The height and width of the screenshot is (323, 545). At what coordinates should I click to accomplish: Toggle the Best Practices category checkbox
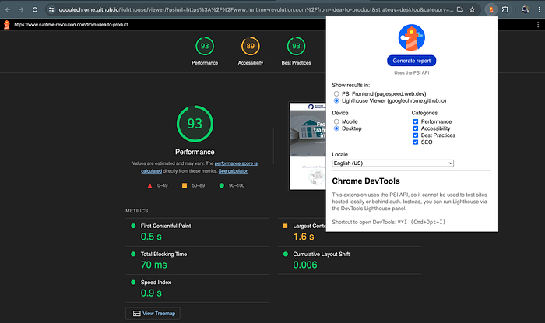pyautogui.click(x=416, y=135)
